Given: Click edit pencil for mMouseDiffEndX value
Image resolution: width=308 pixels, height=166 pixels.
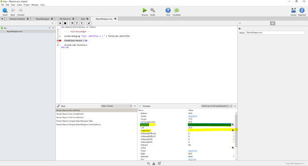Looking at the screenshot, I should (233, 134).
